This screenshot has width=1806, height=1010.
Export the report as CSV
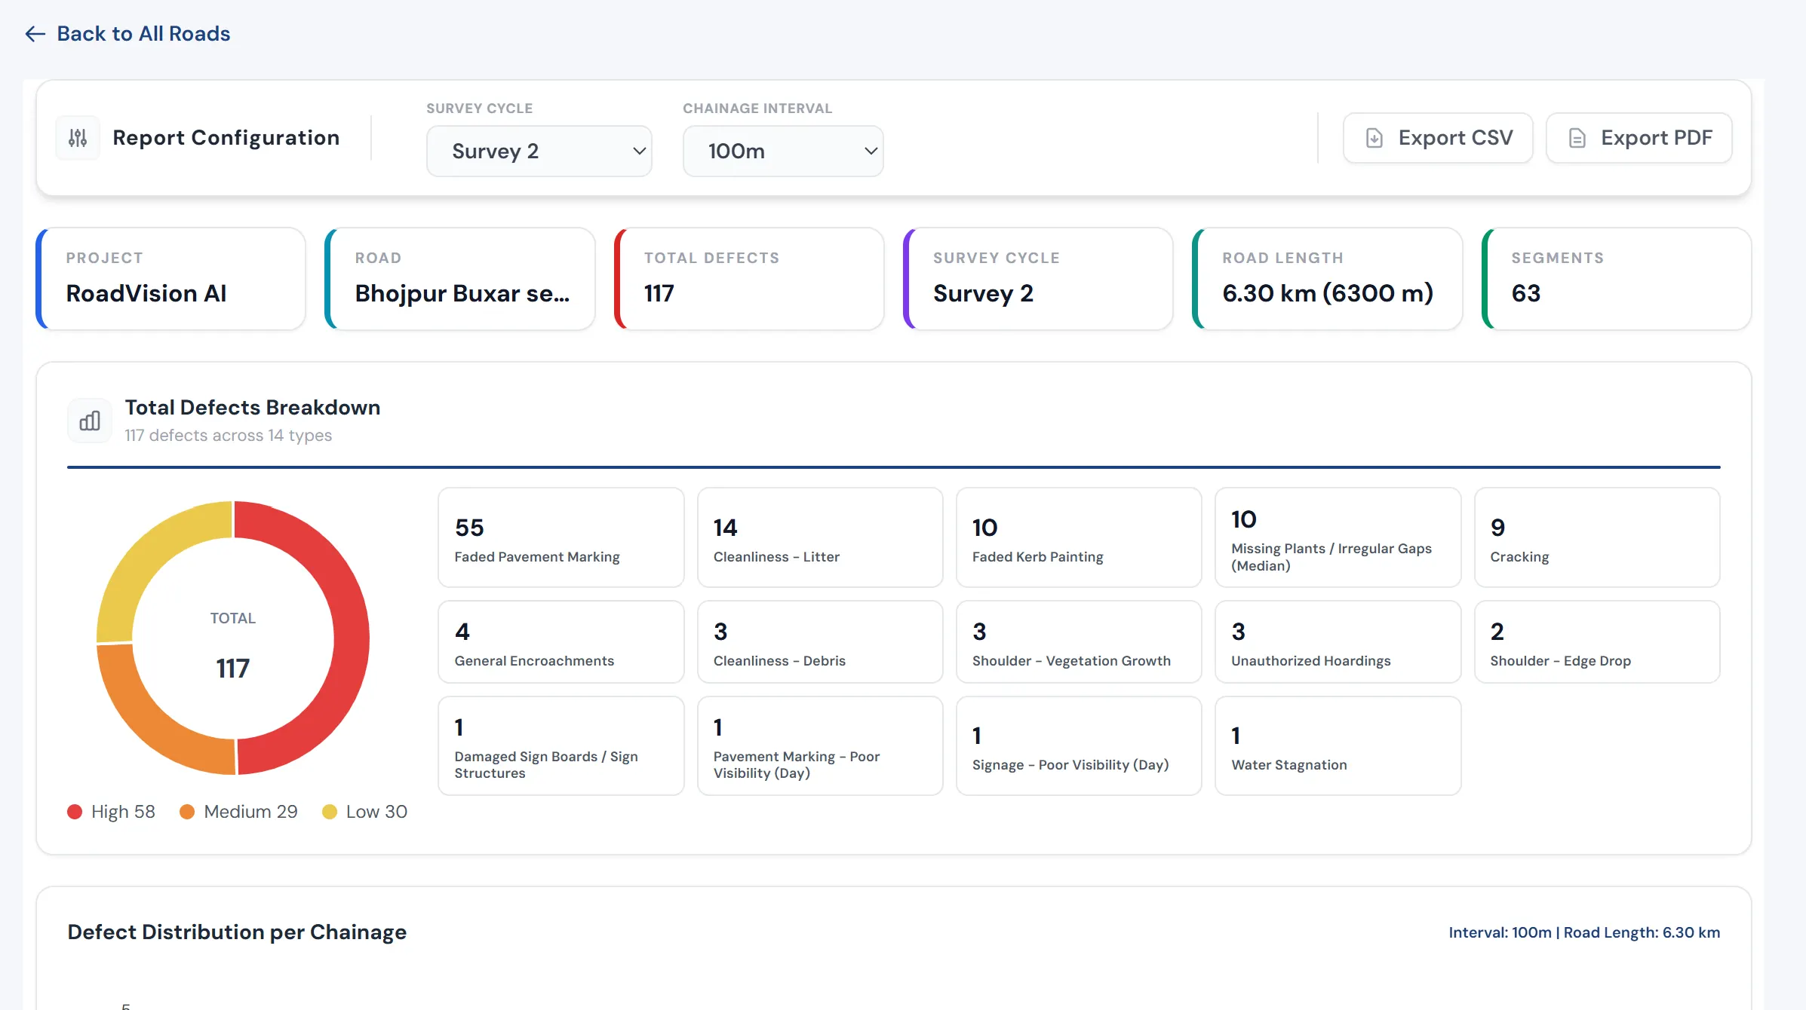point(1438,138)
